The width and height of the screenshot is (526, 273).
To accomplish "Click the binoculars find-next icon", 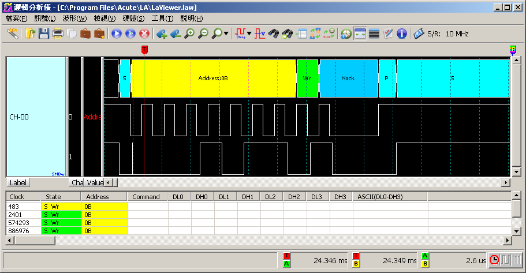I will [x=288, y=33].
